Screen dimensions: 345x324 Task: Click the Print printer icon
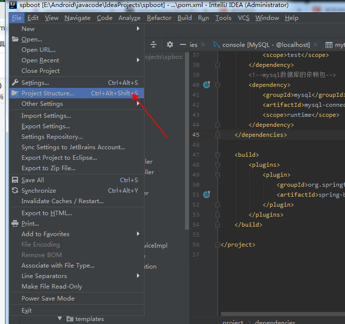[x=15, y=223]
